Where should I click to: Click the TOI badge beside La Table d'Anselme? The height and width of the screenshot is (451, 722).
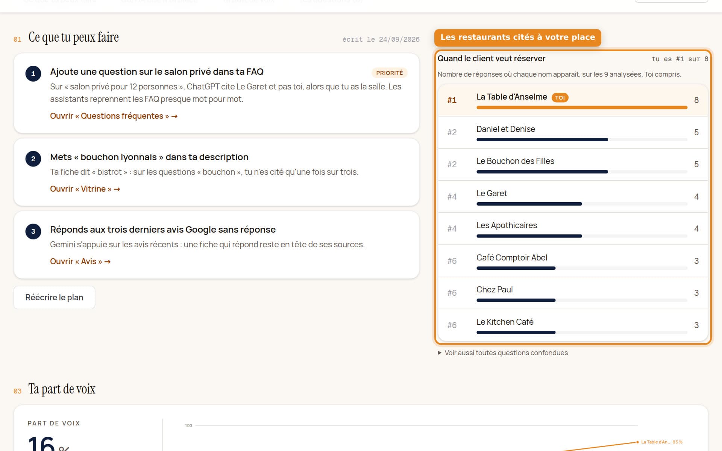click(560, 97)
